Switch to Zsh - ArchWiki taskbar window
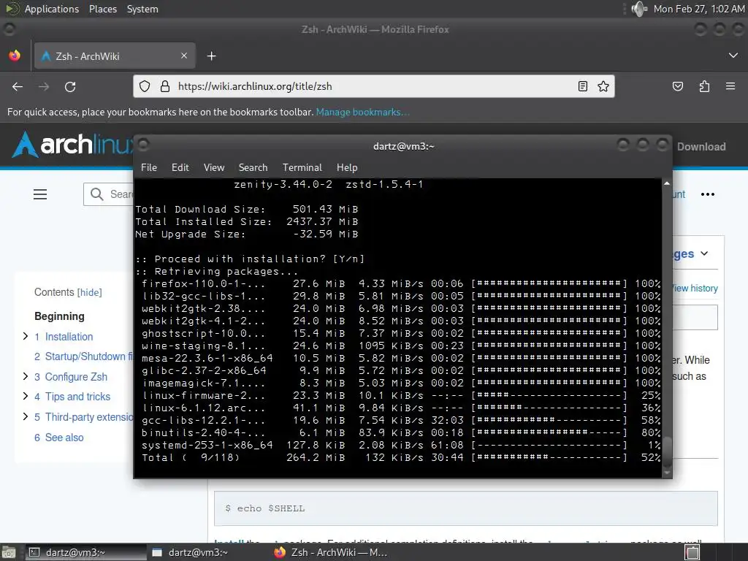 (x=332, y=552)
